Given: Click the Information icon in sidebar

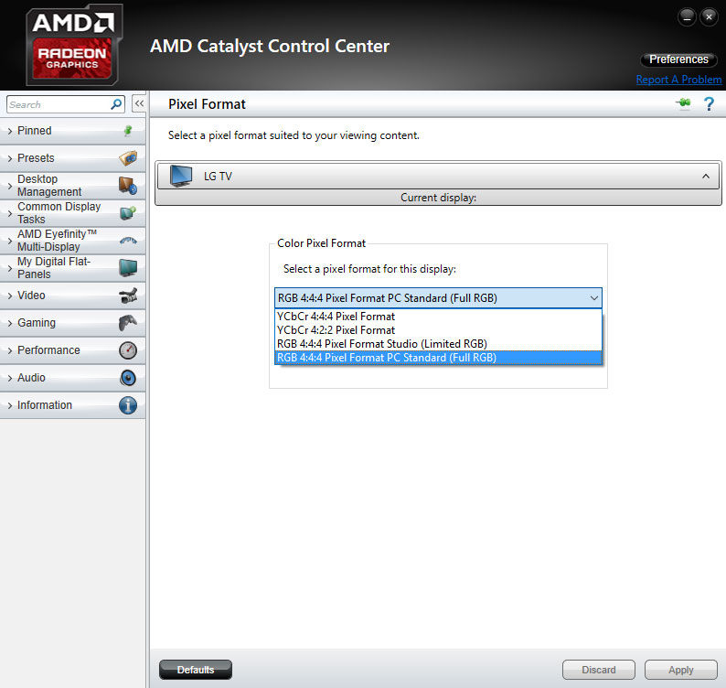Looking at the screenshot, I should pos(128,405).
